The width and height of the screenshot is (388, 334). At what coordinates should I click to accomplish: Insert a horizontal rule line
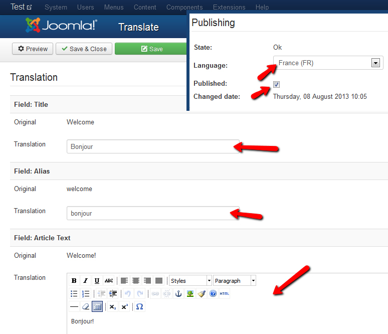[x=74, y=307]
